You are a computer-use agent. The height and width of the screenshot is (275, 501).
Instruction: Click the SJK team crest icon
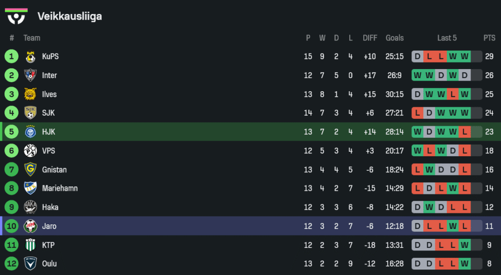(30, 113)
